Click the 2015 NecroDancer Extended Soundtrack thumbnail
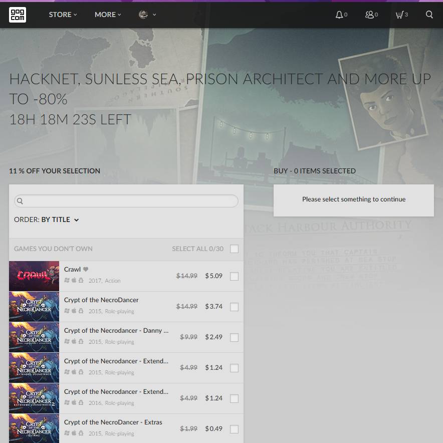Viewport: 443px width, 443px height. (34, 368)
